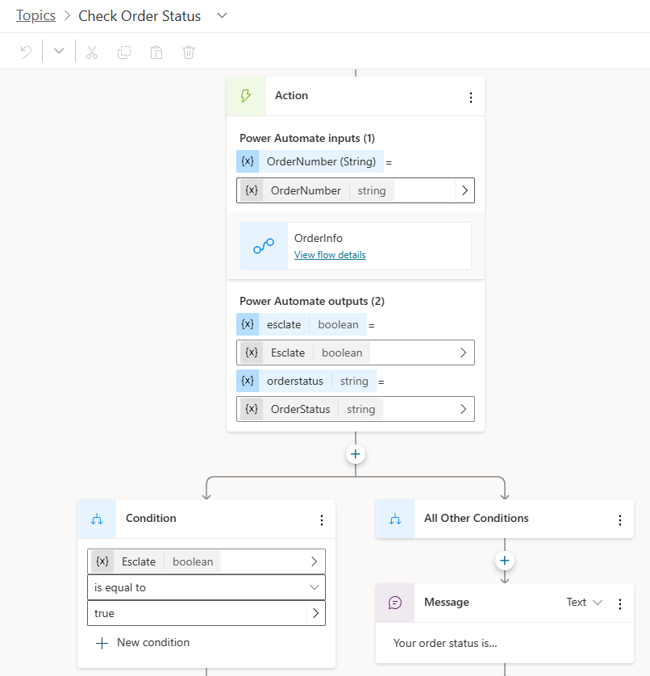The image size is (650, 676).
Task: Click the Power Automate flow icon for OrderInfo
Action: pyautogui.click(x=263, y=247)
